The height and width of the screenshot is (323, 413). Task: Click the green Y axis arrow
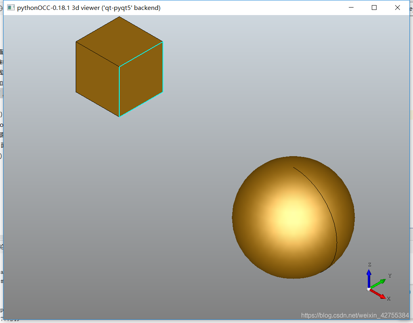pos(379,283)
